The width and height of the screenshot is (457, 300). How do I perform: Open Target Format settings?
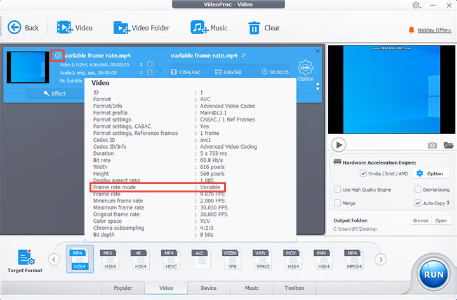[x=25, y=261]
